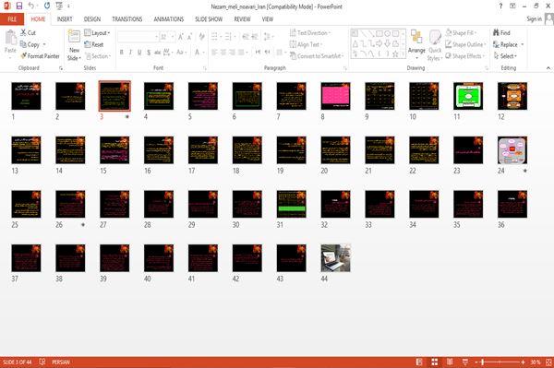Switch to the SLIDE SHOW tab
The image size is (554, 368).
coord(209,19)
